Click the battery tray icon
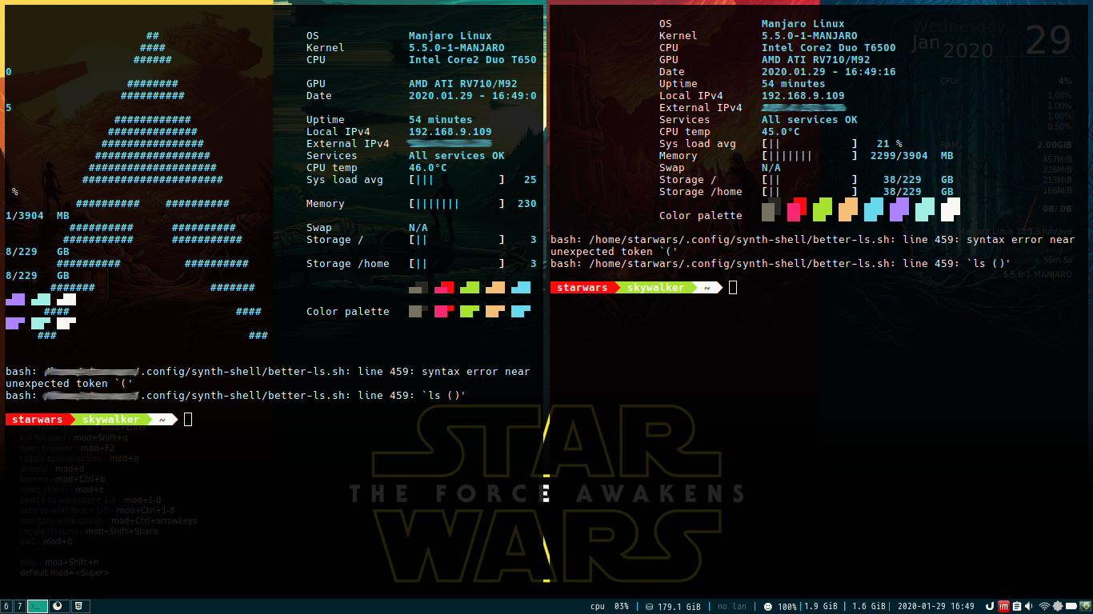The image size is (1093, 614). pos(1071,606)
